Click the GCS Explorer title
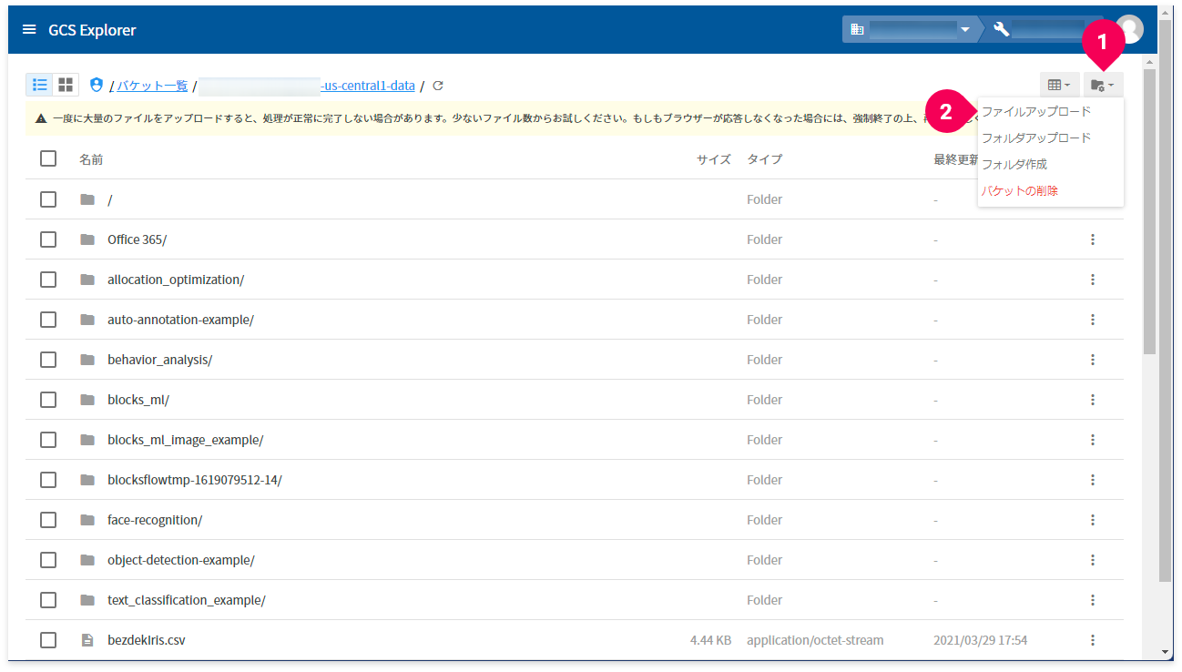 [92, 30]
